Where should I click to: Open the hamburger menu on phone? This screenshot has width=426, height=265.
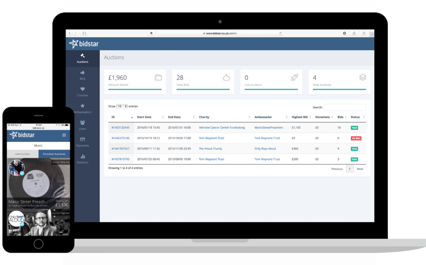[x=64, y=135]
